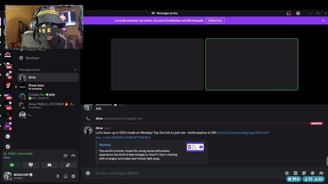Explore discoverable servers compass icon
The image size is (328, 184).
pos(8,147)
